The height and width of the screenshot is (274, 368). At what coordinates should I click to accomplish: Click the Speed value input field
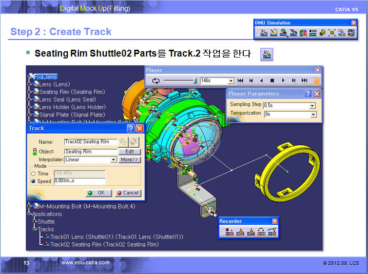pos(79,181)
